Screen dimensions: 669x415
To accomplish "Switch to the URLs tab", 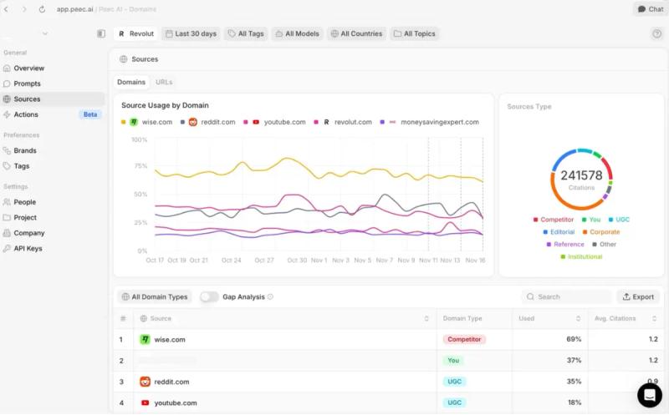I will (x=164, y=82).
